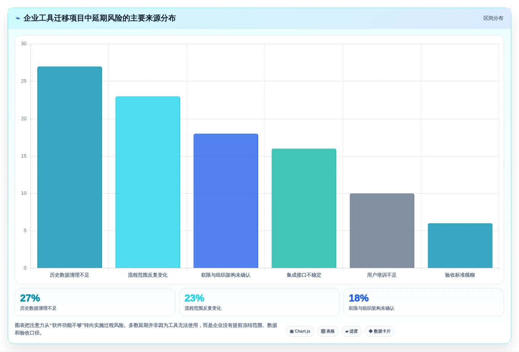Select the 表格 tag chip
The height and width of the screenshot is (352, 519).
pos(327,331)
